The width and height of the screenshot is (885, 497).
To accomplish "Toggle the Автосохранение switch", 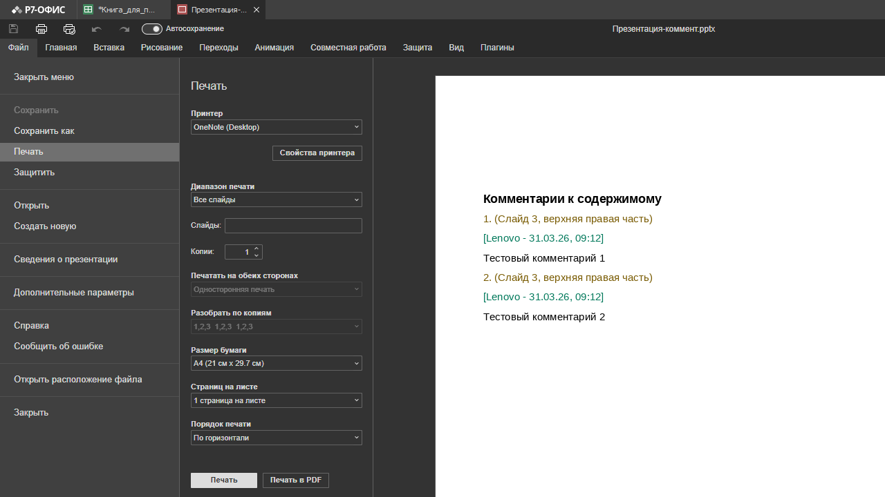I will pos(151,29).
